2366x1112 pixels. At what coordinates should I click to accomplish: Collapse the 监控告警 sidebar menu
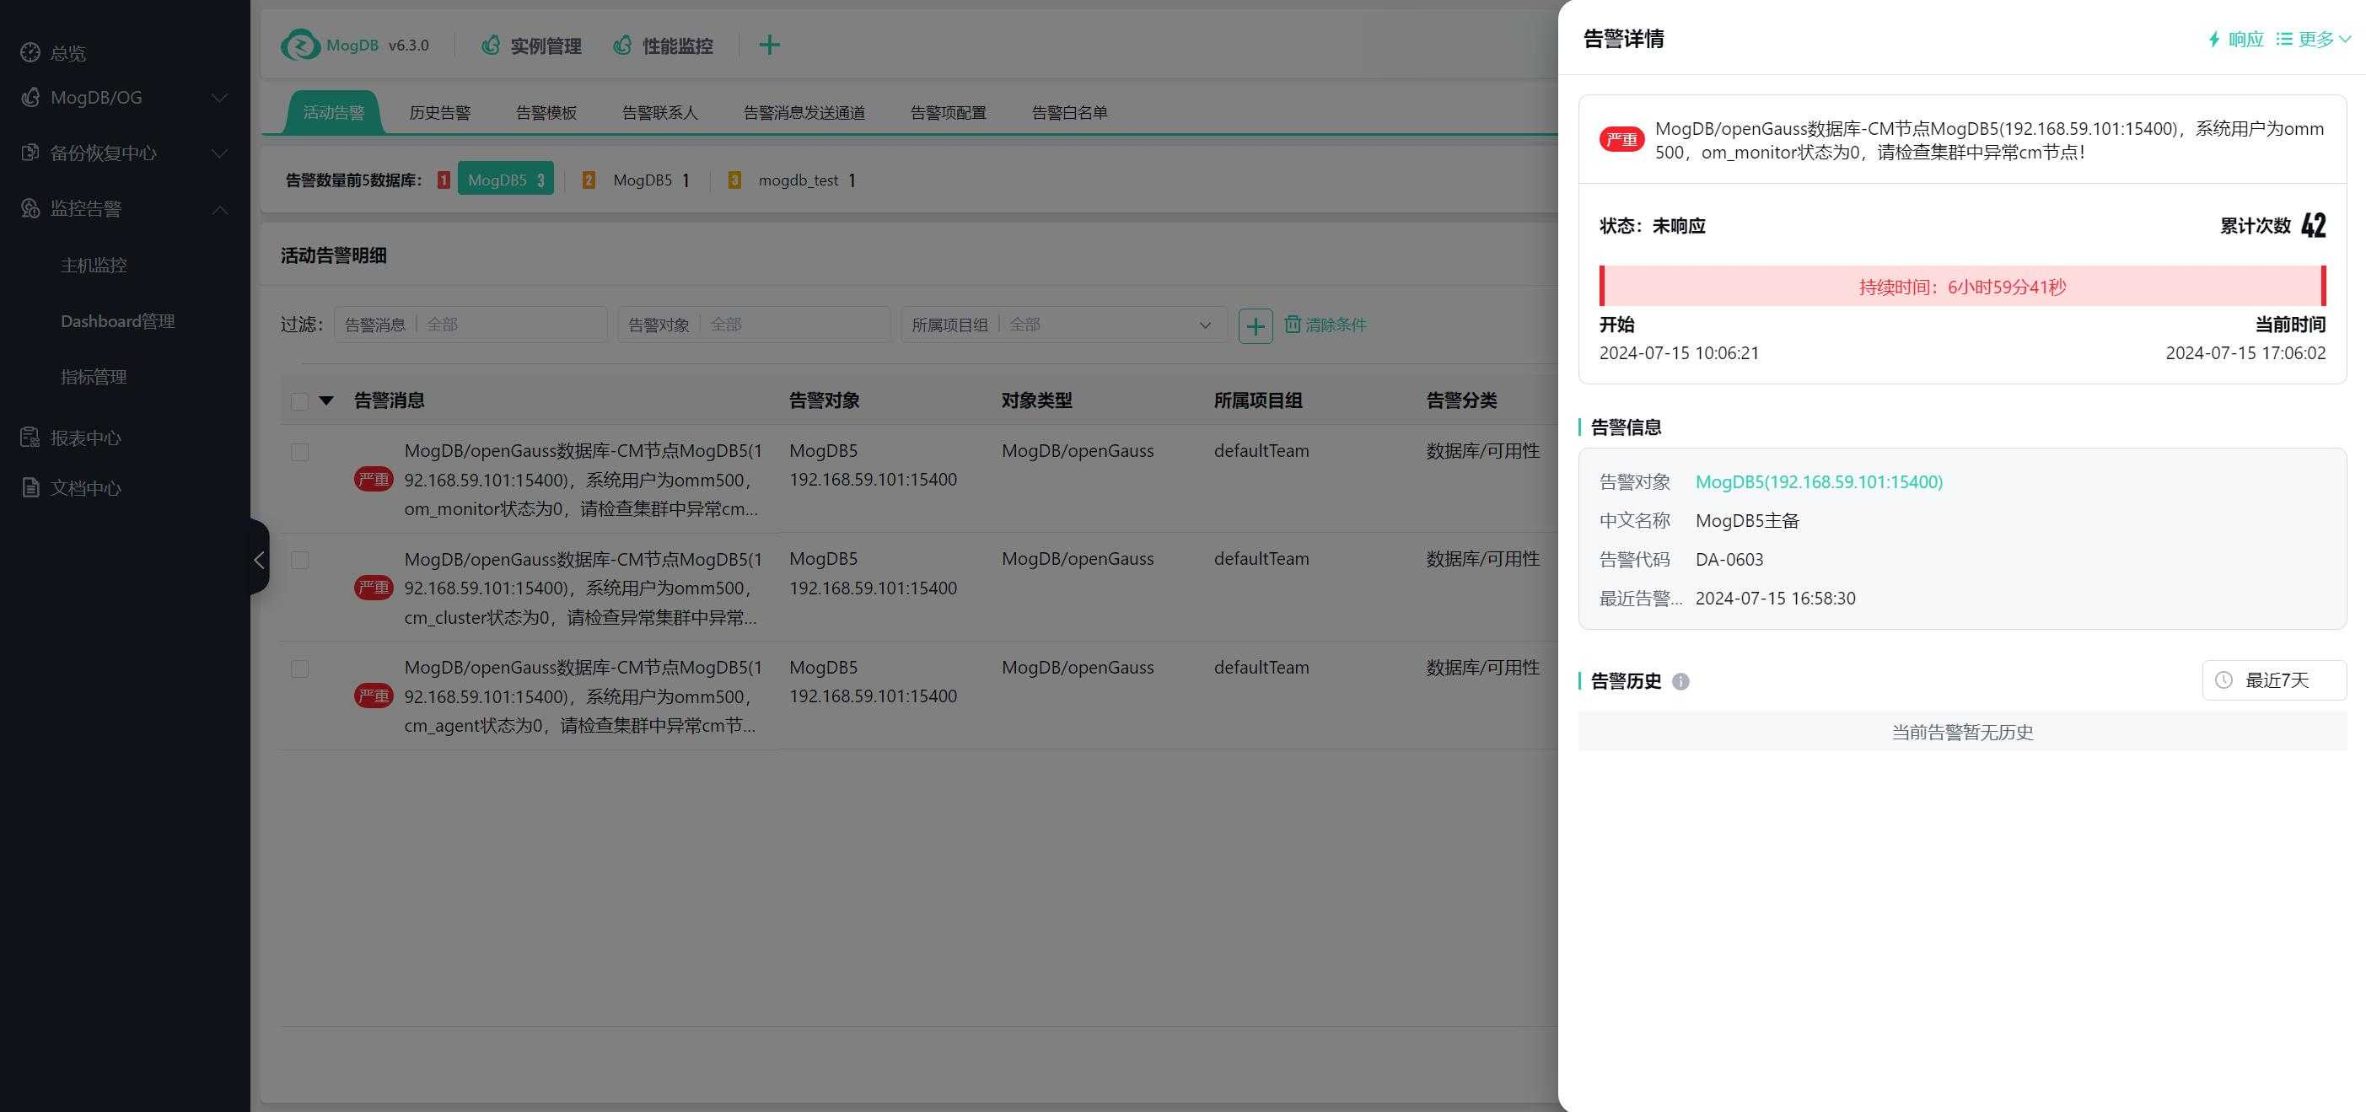tap(219, 209)
